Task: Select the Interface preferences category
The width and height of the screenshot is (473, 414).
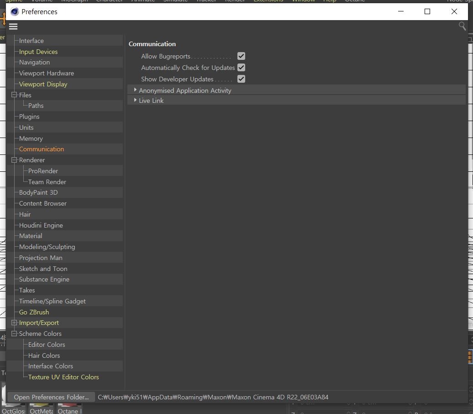Action: coord(32,41)
